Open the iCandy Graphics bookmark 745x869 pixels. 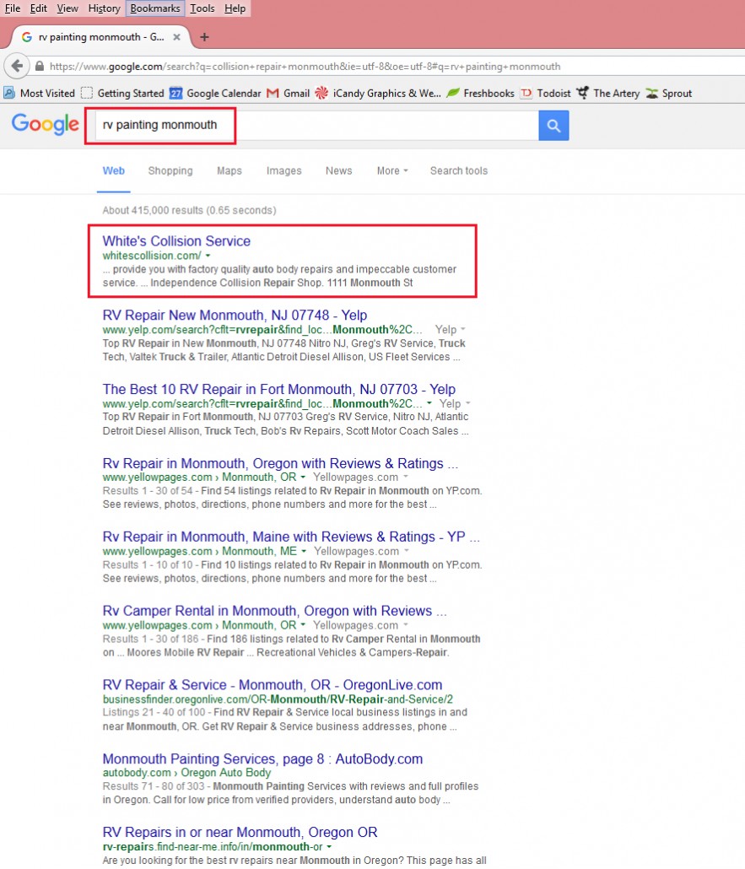(378, 93)
